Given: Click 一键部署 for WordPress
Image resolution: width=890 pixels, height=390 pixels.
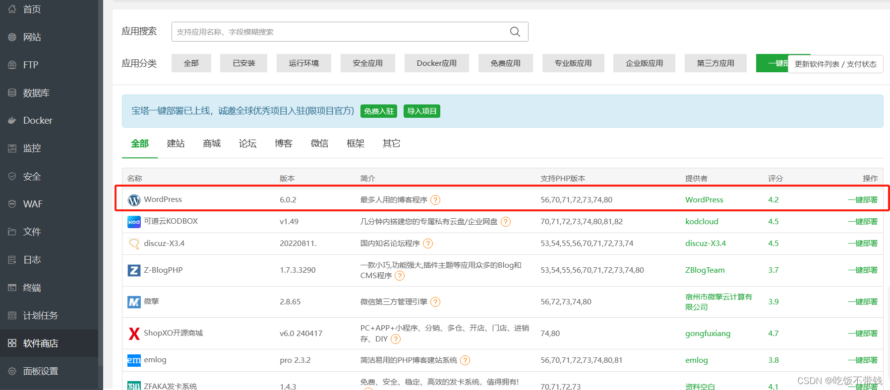Looking at the screenshot, I should point(863,200).
